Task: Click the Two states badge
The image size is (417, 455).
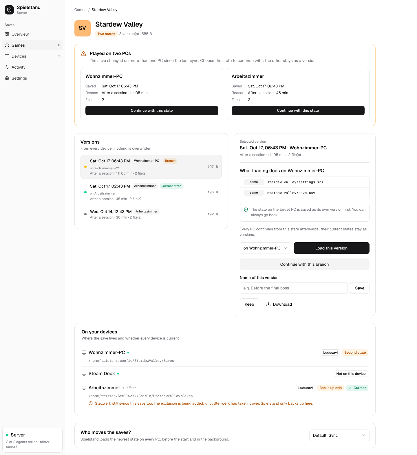Action: point(106,34)
